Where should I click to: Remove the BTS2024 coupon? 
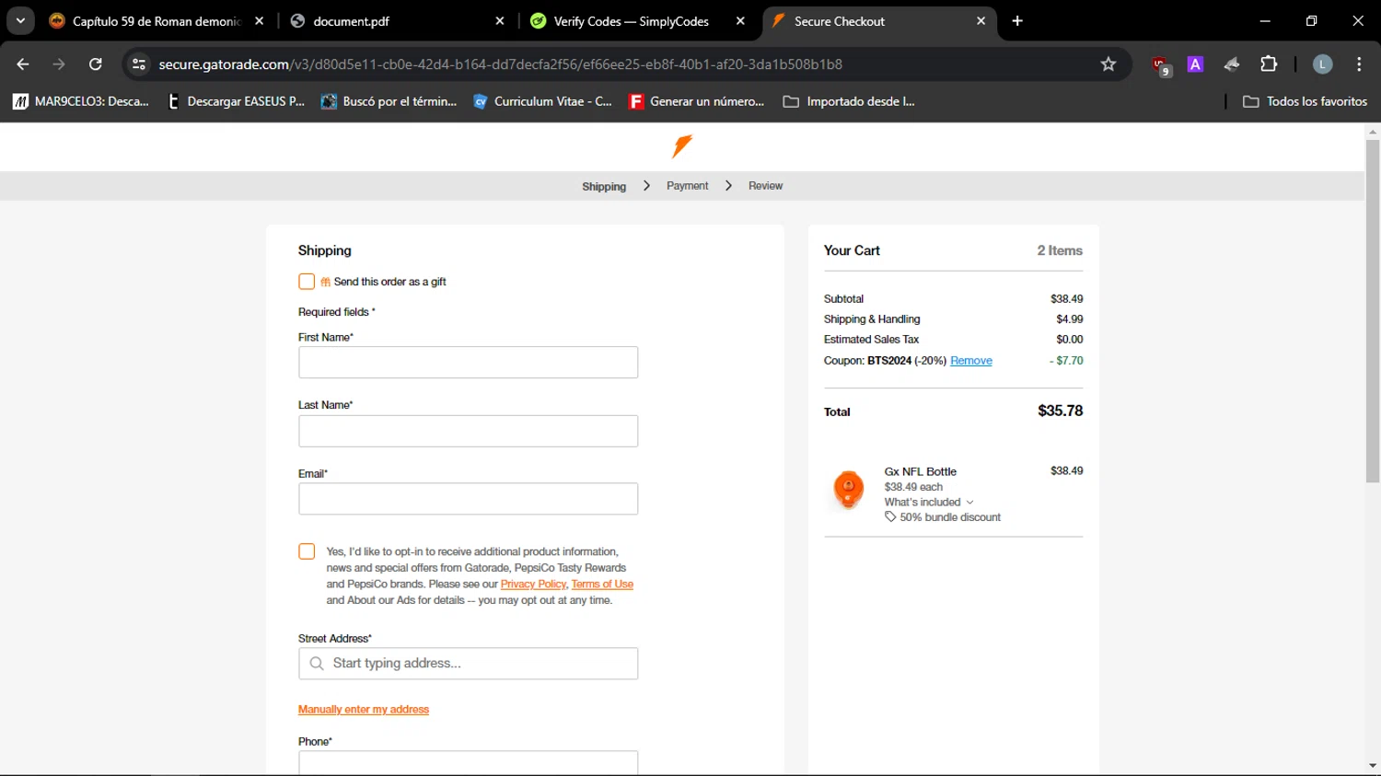pyautogui.click(x=971, y=361)
